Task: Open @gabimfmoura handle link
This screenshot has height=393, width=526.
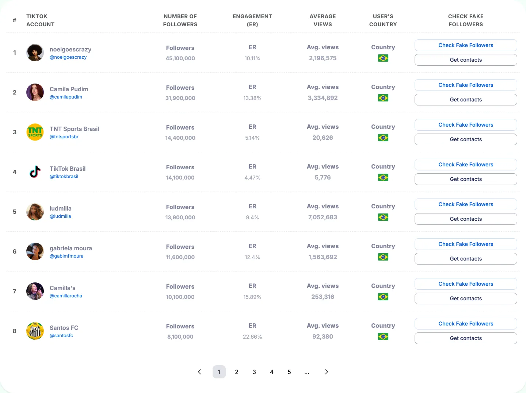Action: point(66,256)
